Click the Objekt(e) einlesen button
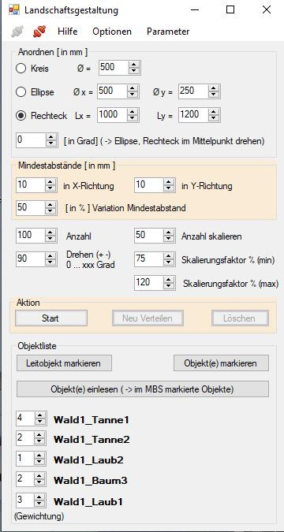The height and width of the screenshot is (532, 284). click(143, 389)
